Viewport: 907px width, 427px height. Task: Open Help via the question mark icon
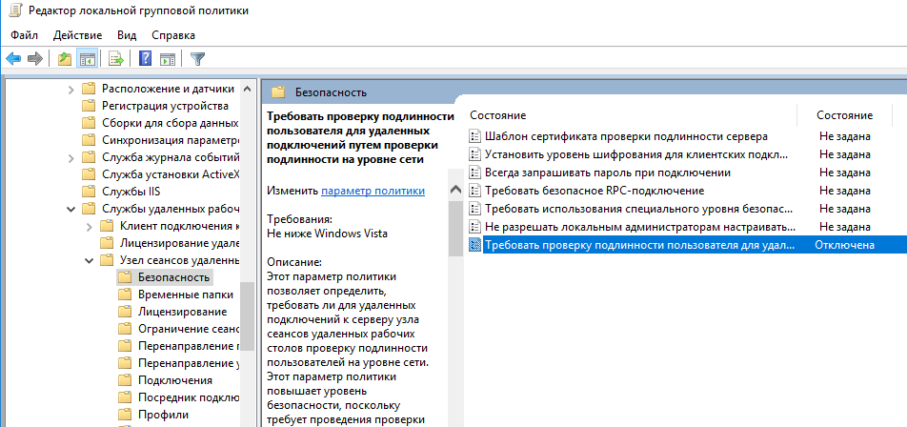[146, 59]
